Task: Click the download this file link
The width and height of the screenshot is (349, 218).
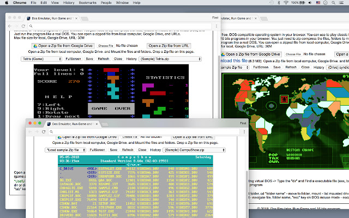Action: click(x=234, y=60)
